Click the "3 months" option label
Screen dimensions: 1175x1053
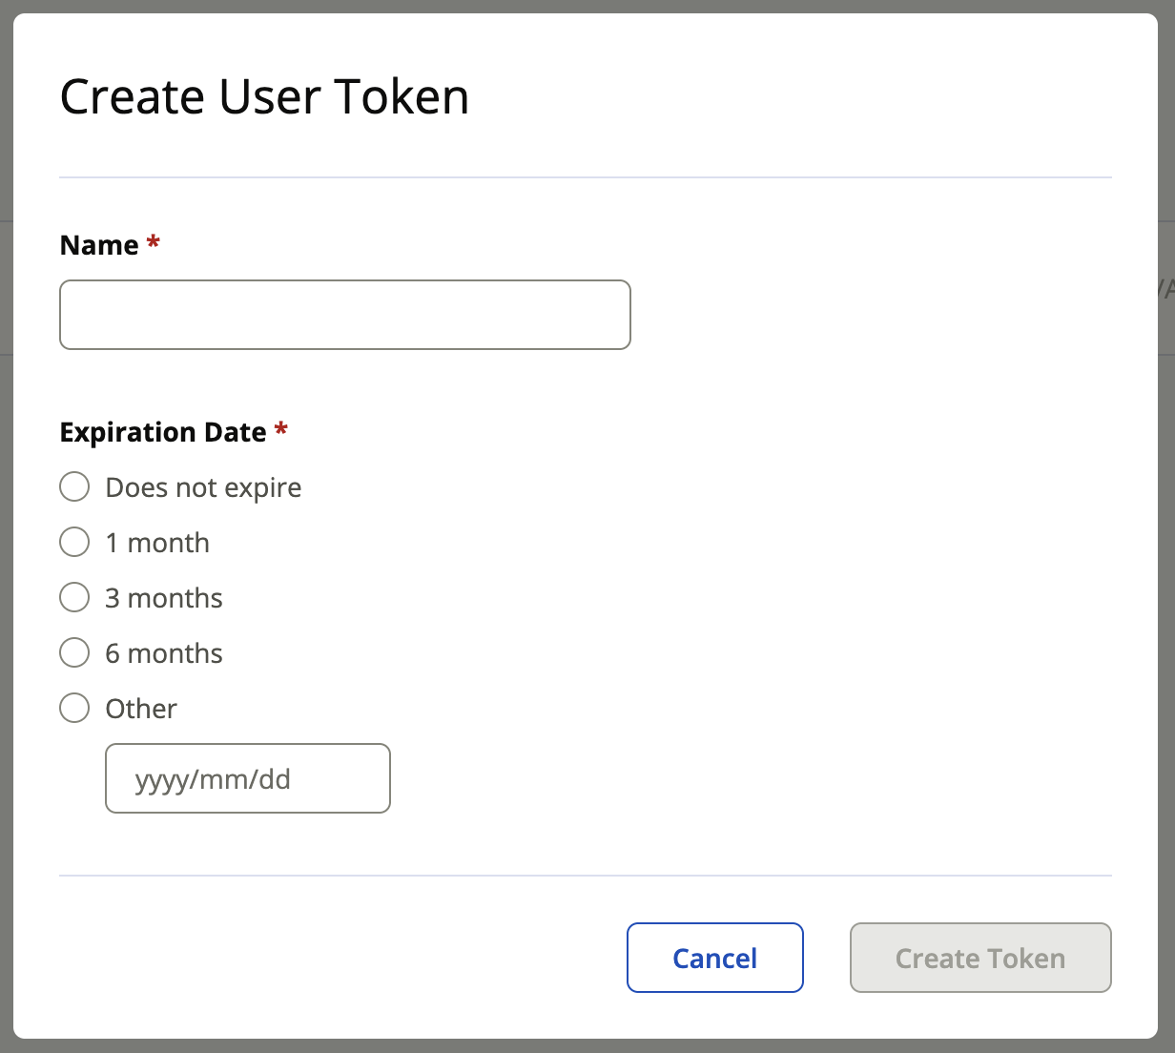[x=164, y=598]
